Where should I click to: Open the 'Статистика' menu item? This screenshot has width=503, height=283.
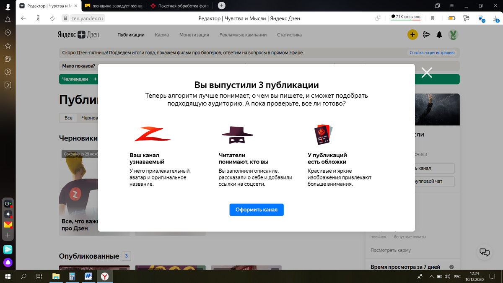289,35
